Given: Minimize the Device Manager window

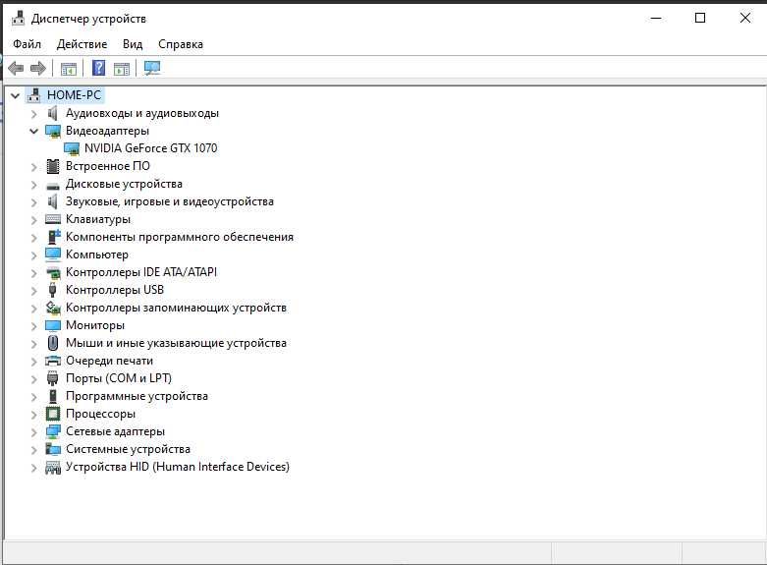Looking at the screenshot, I should tap(656, 18).
